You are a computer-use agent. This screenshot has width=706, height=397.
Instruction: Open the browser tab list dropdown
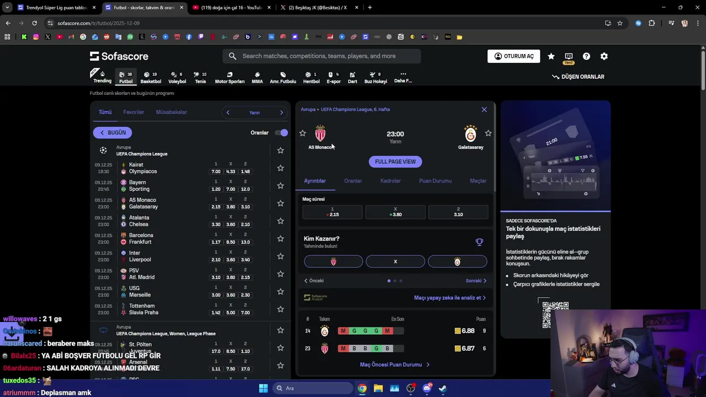[7, 7]
